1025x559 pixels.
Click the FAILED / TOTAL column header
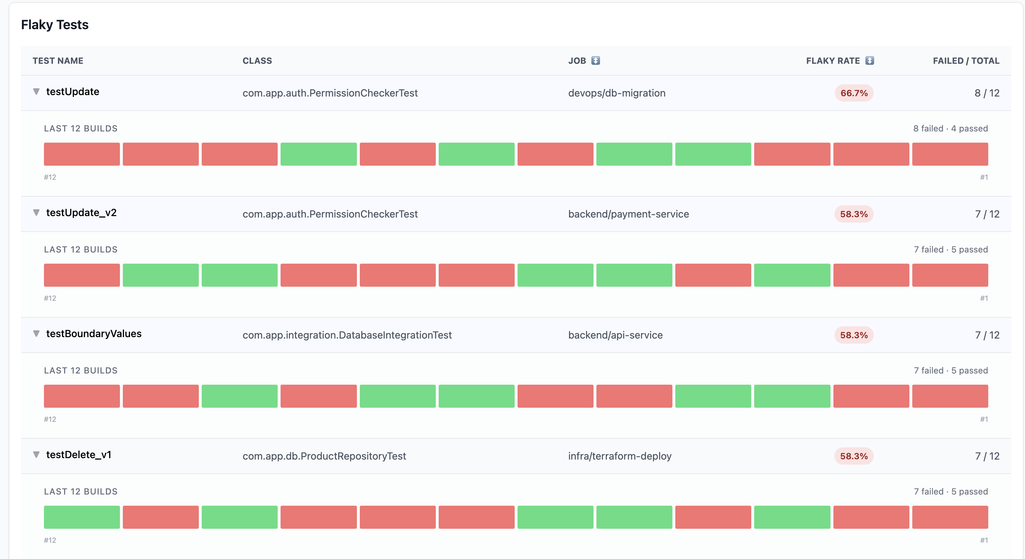[x=966, y=61]
